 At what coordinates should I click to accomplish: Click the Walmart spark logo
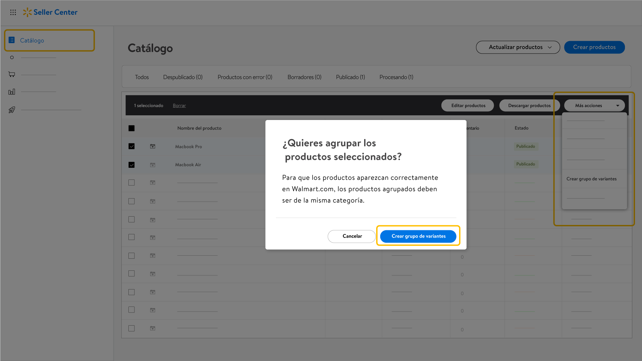pos(27,12)
